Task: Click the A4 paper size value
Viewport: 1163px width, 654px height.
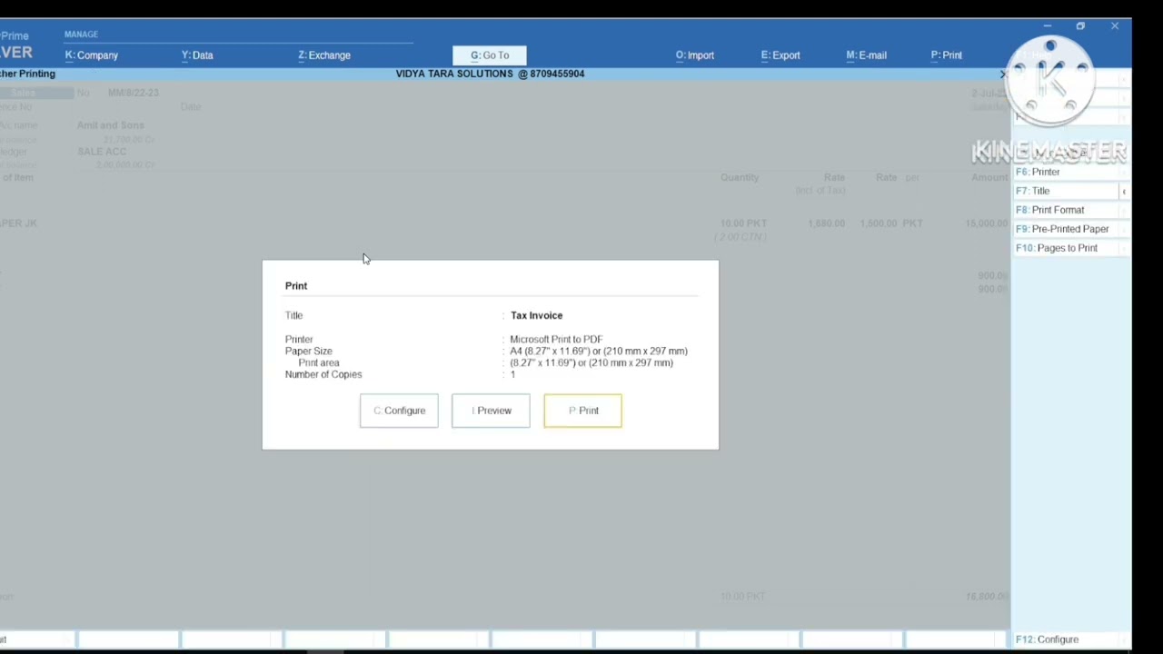Action: 599,351
